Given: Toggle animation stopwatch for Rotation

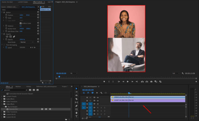Looking at the screenshot, I should pyautogui.click(x=6, y=26).
